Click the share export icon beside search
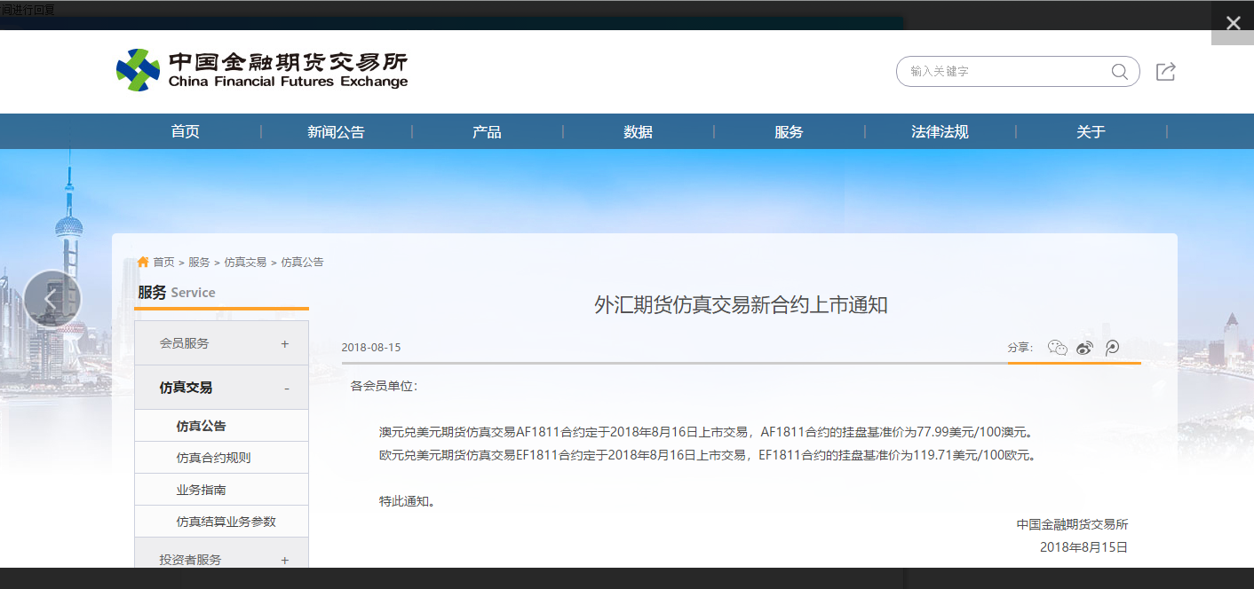Screen dimensions: 1254x589 [1165, 72]
